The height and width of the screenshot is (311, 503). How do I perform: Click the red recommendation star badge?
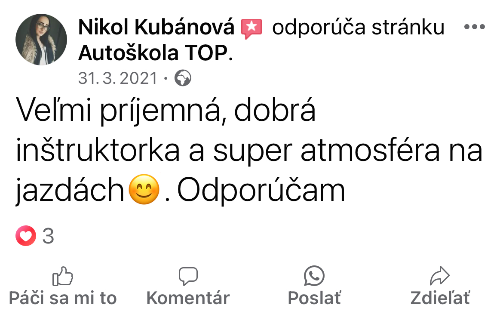tap(252, 29)
